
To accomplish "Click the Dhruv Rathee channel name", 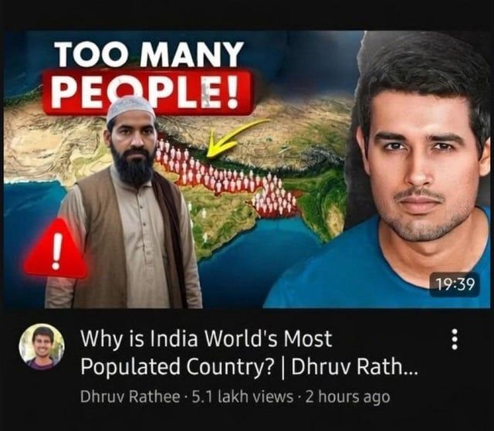I will pyautogui.click(x=130, y=396).
